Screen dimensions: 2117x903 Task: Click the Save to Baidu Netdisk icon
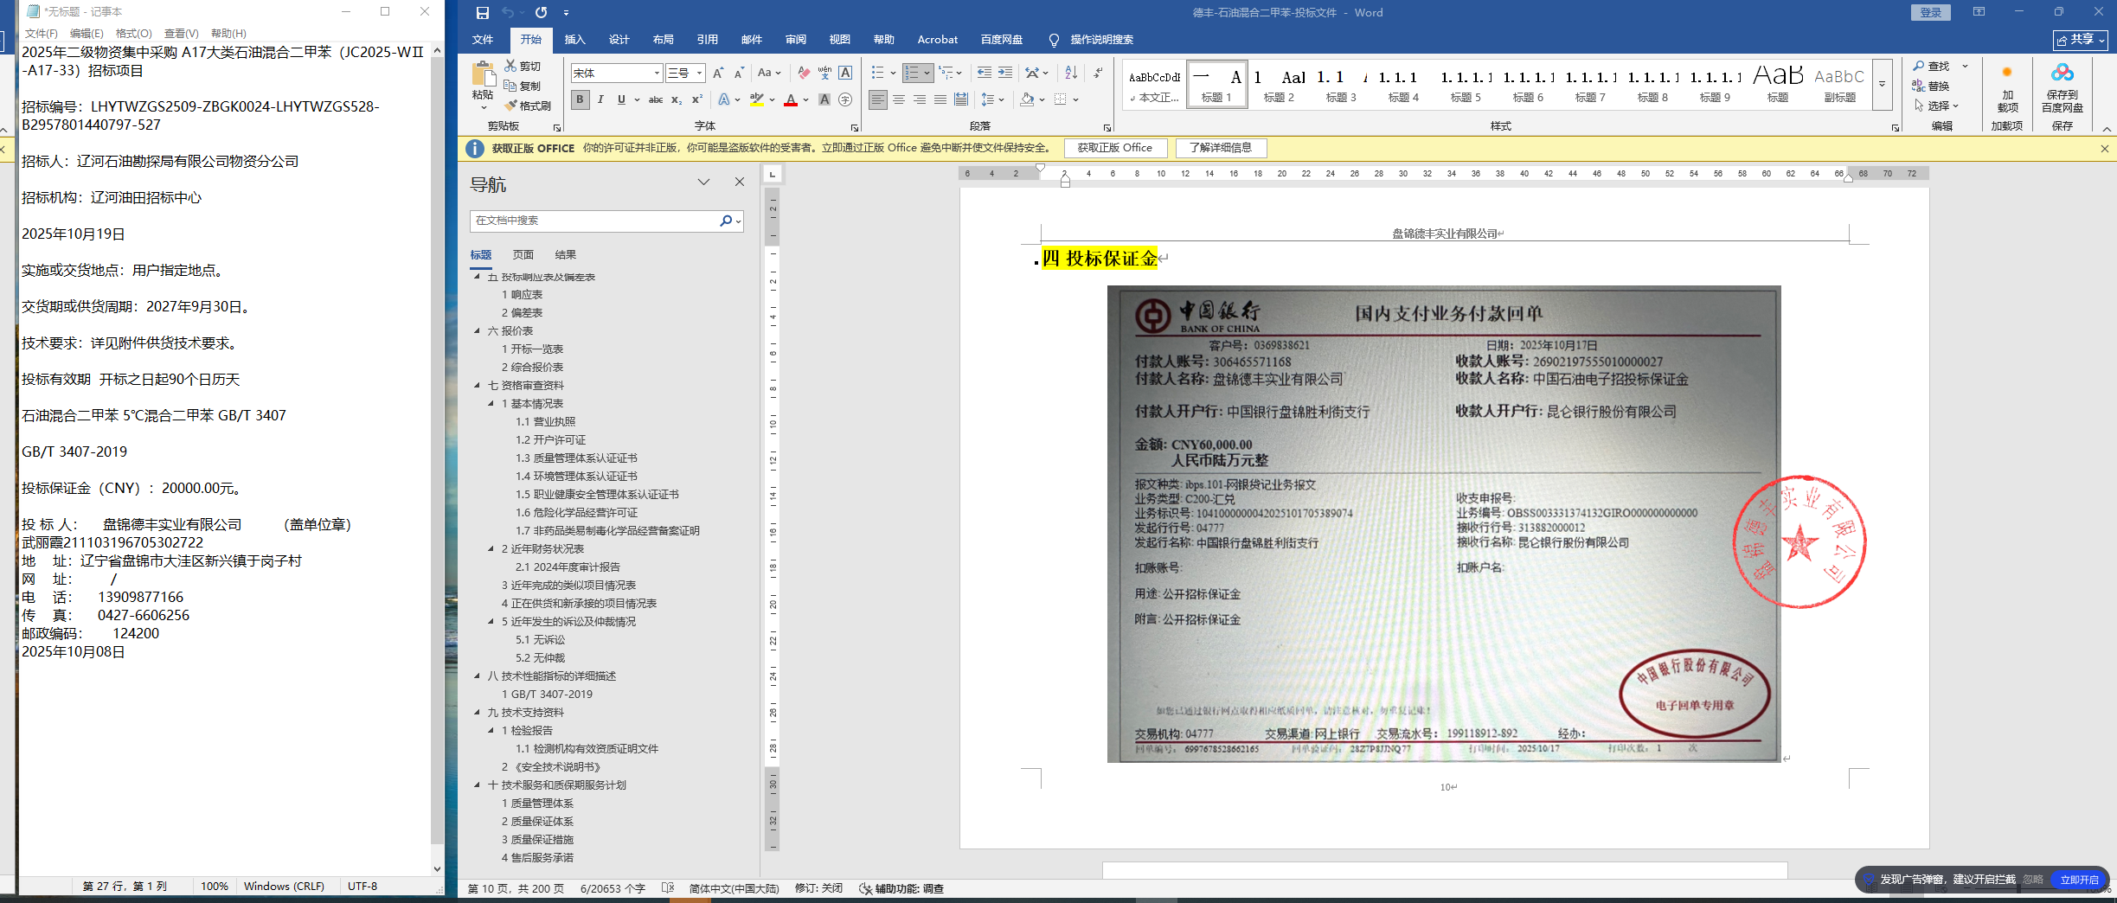coord(2062,73)
